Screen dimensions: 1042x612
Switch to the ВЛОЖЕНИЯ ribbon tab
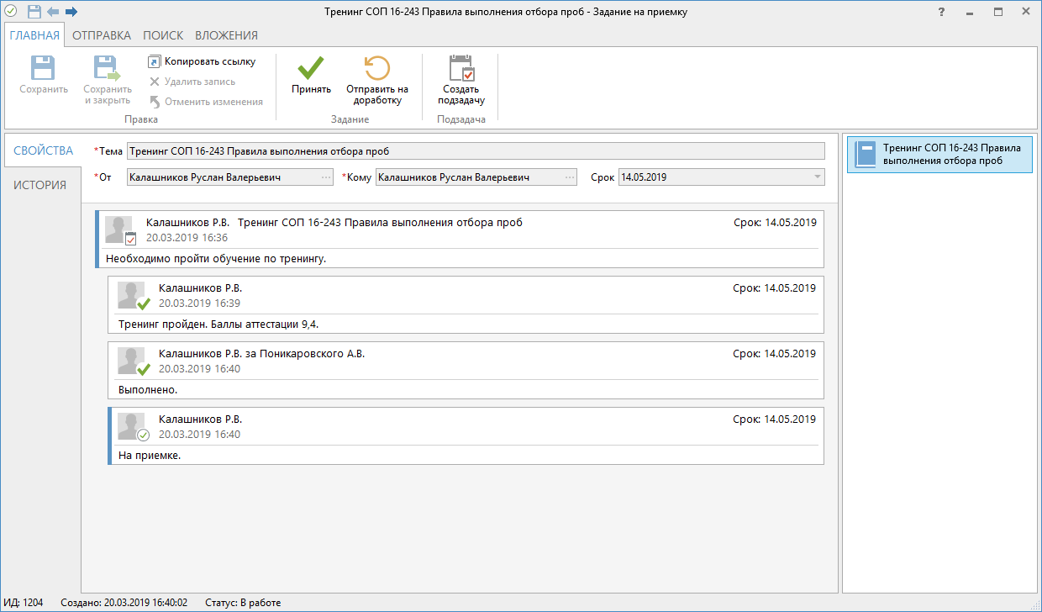226,35
